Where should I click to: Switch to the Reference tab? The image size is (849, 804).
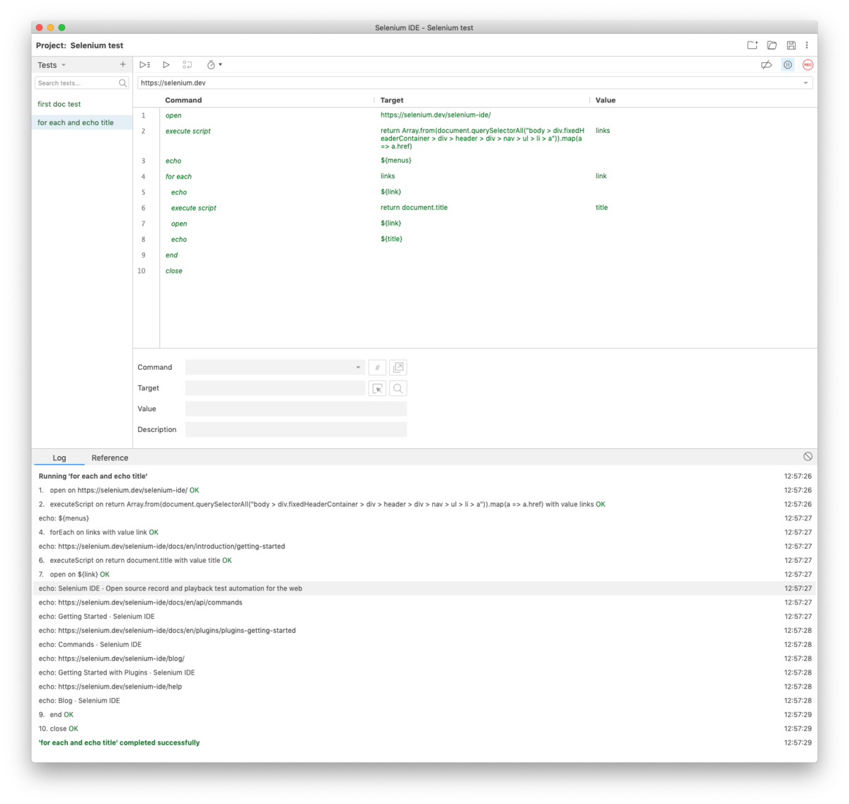click(x=110, y=458)
